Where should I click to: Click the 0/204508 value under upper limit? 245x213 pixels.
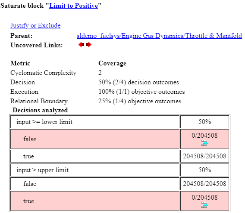(x=205, y=198)
